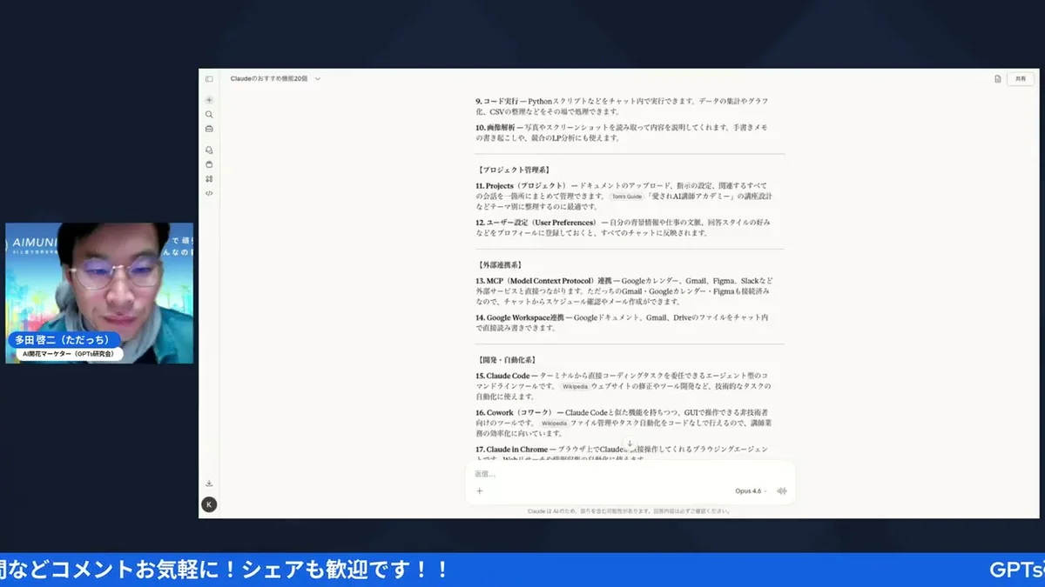Open the Wikipedia citation under Claude Code

[575, 386]
